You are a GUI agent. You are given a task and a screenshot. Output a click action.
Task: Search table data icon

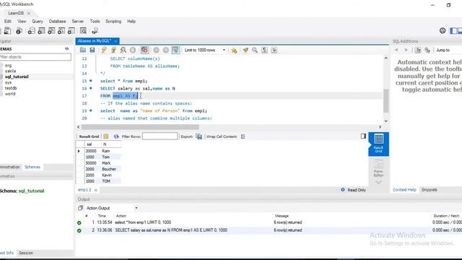(x=84, y=30)
